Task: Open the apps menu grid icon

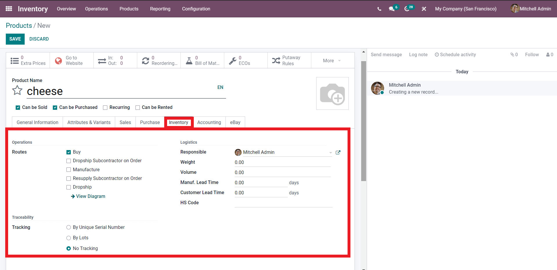Action: (8, 9)
